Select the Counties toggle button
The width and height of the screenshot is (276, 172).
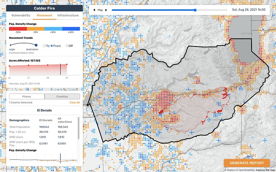tap(62, 97)
